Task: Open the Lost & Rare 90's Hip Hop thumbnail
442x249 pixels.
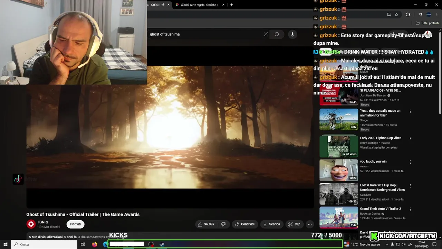Action: pyautogui.click(x=339, y=194)
